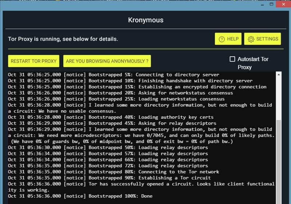Click the Kronymous title heading
The height and width of the screenshot is (204, 291).
145,20
